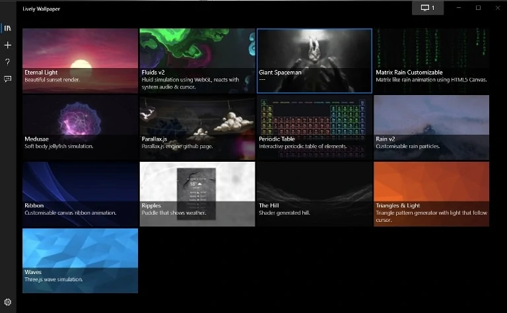Minimize the Lively Wallpaper window

(x=459, y=8)
